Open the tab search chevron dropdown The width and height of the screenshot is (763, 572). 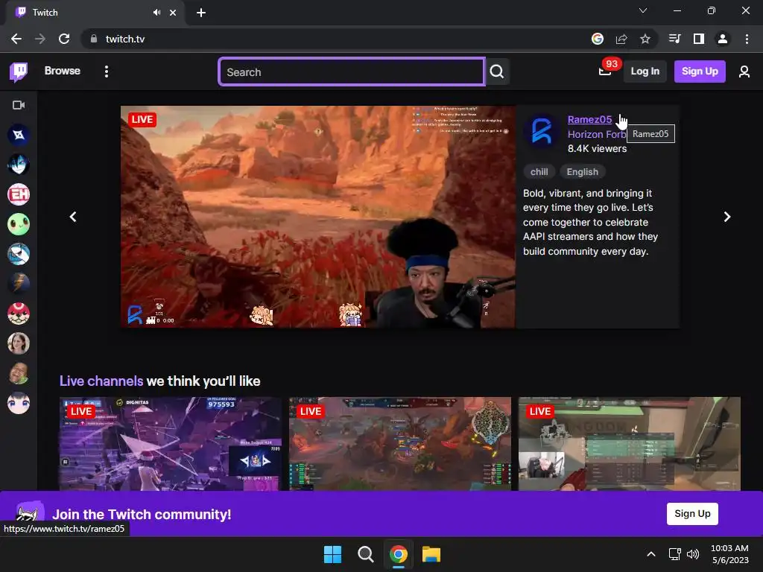coord(643,10)
